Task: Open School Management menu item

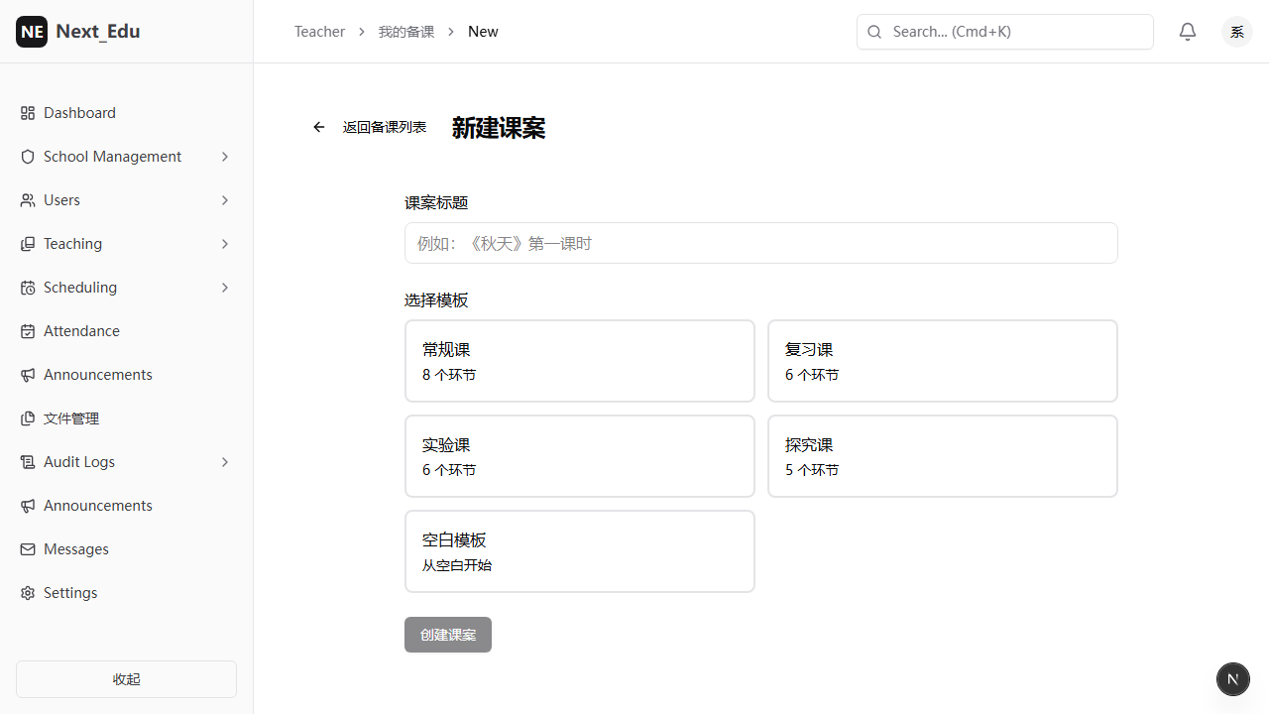Action: [126, 157]
